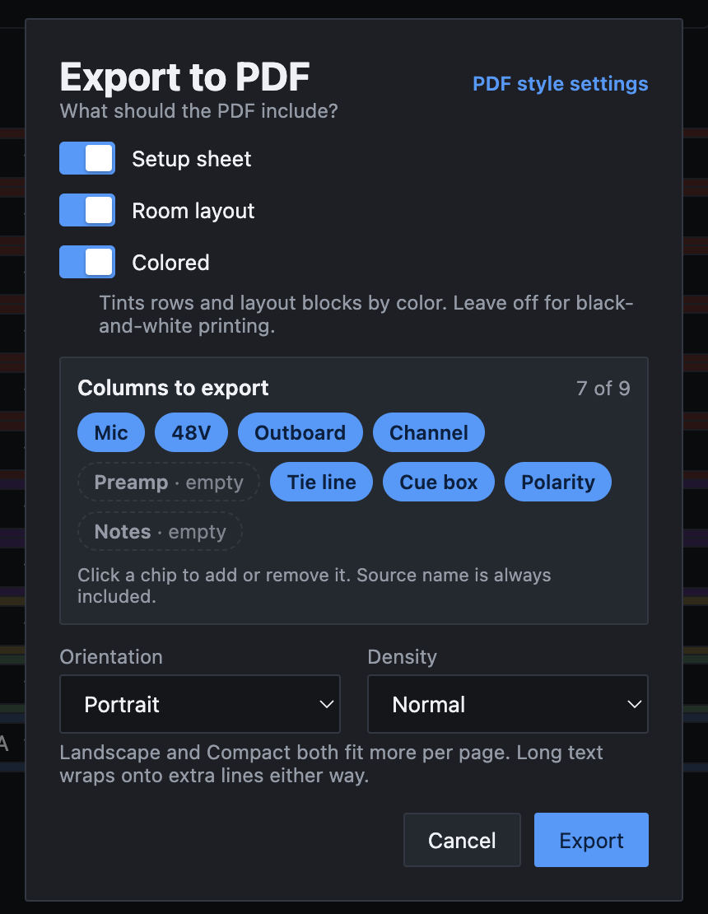The image size is (708, 914).
Task: Add the empty Preamp column chip
Action: pyautogui.click(x=169, y=482)
